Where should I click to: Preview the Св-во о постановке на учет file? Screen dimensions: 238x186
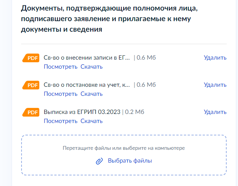click(x=60, y=94)
